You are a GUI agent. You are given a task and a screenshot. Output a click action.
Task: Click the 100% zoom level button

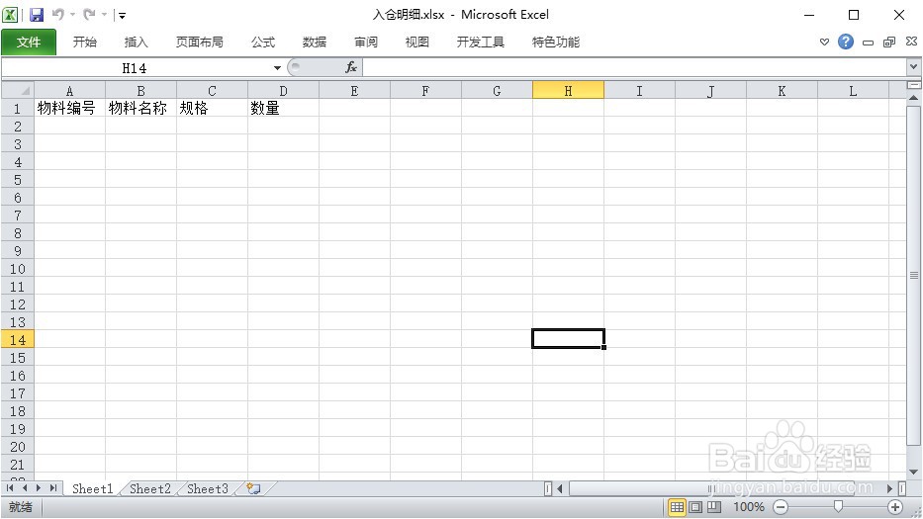point(749,506)
